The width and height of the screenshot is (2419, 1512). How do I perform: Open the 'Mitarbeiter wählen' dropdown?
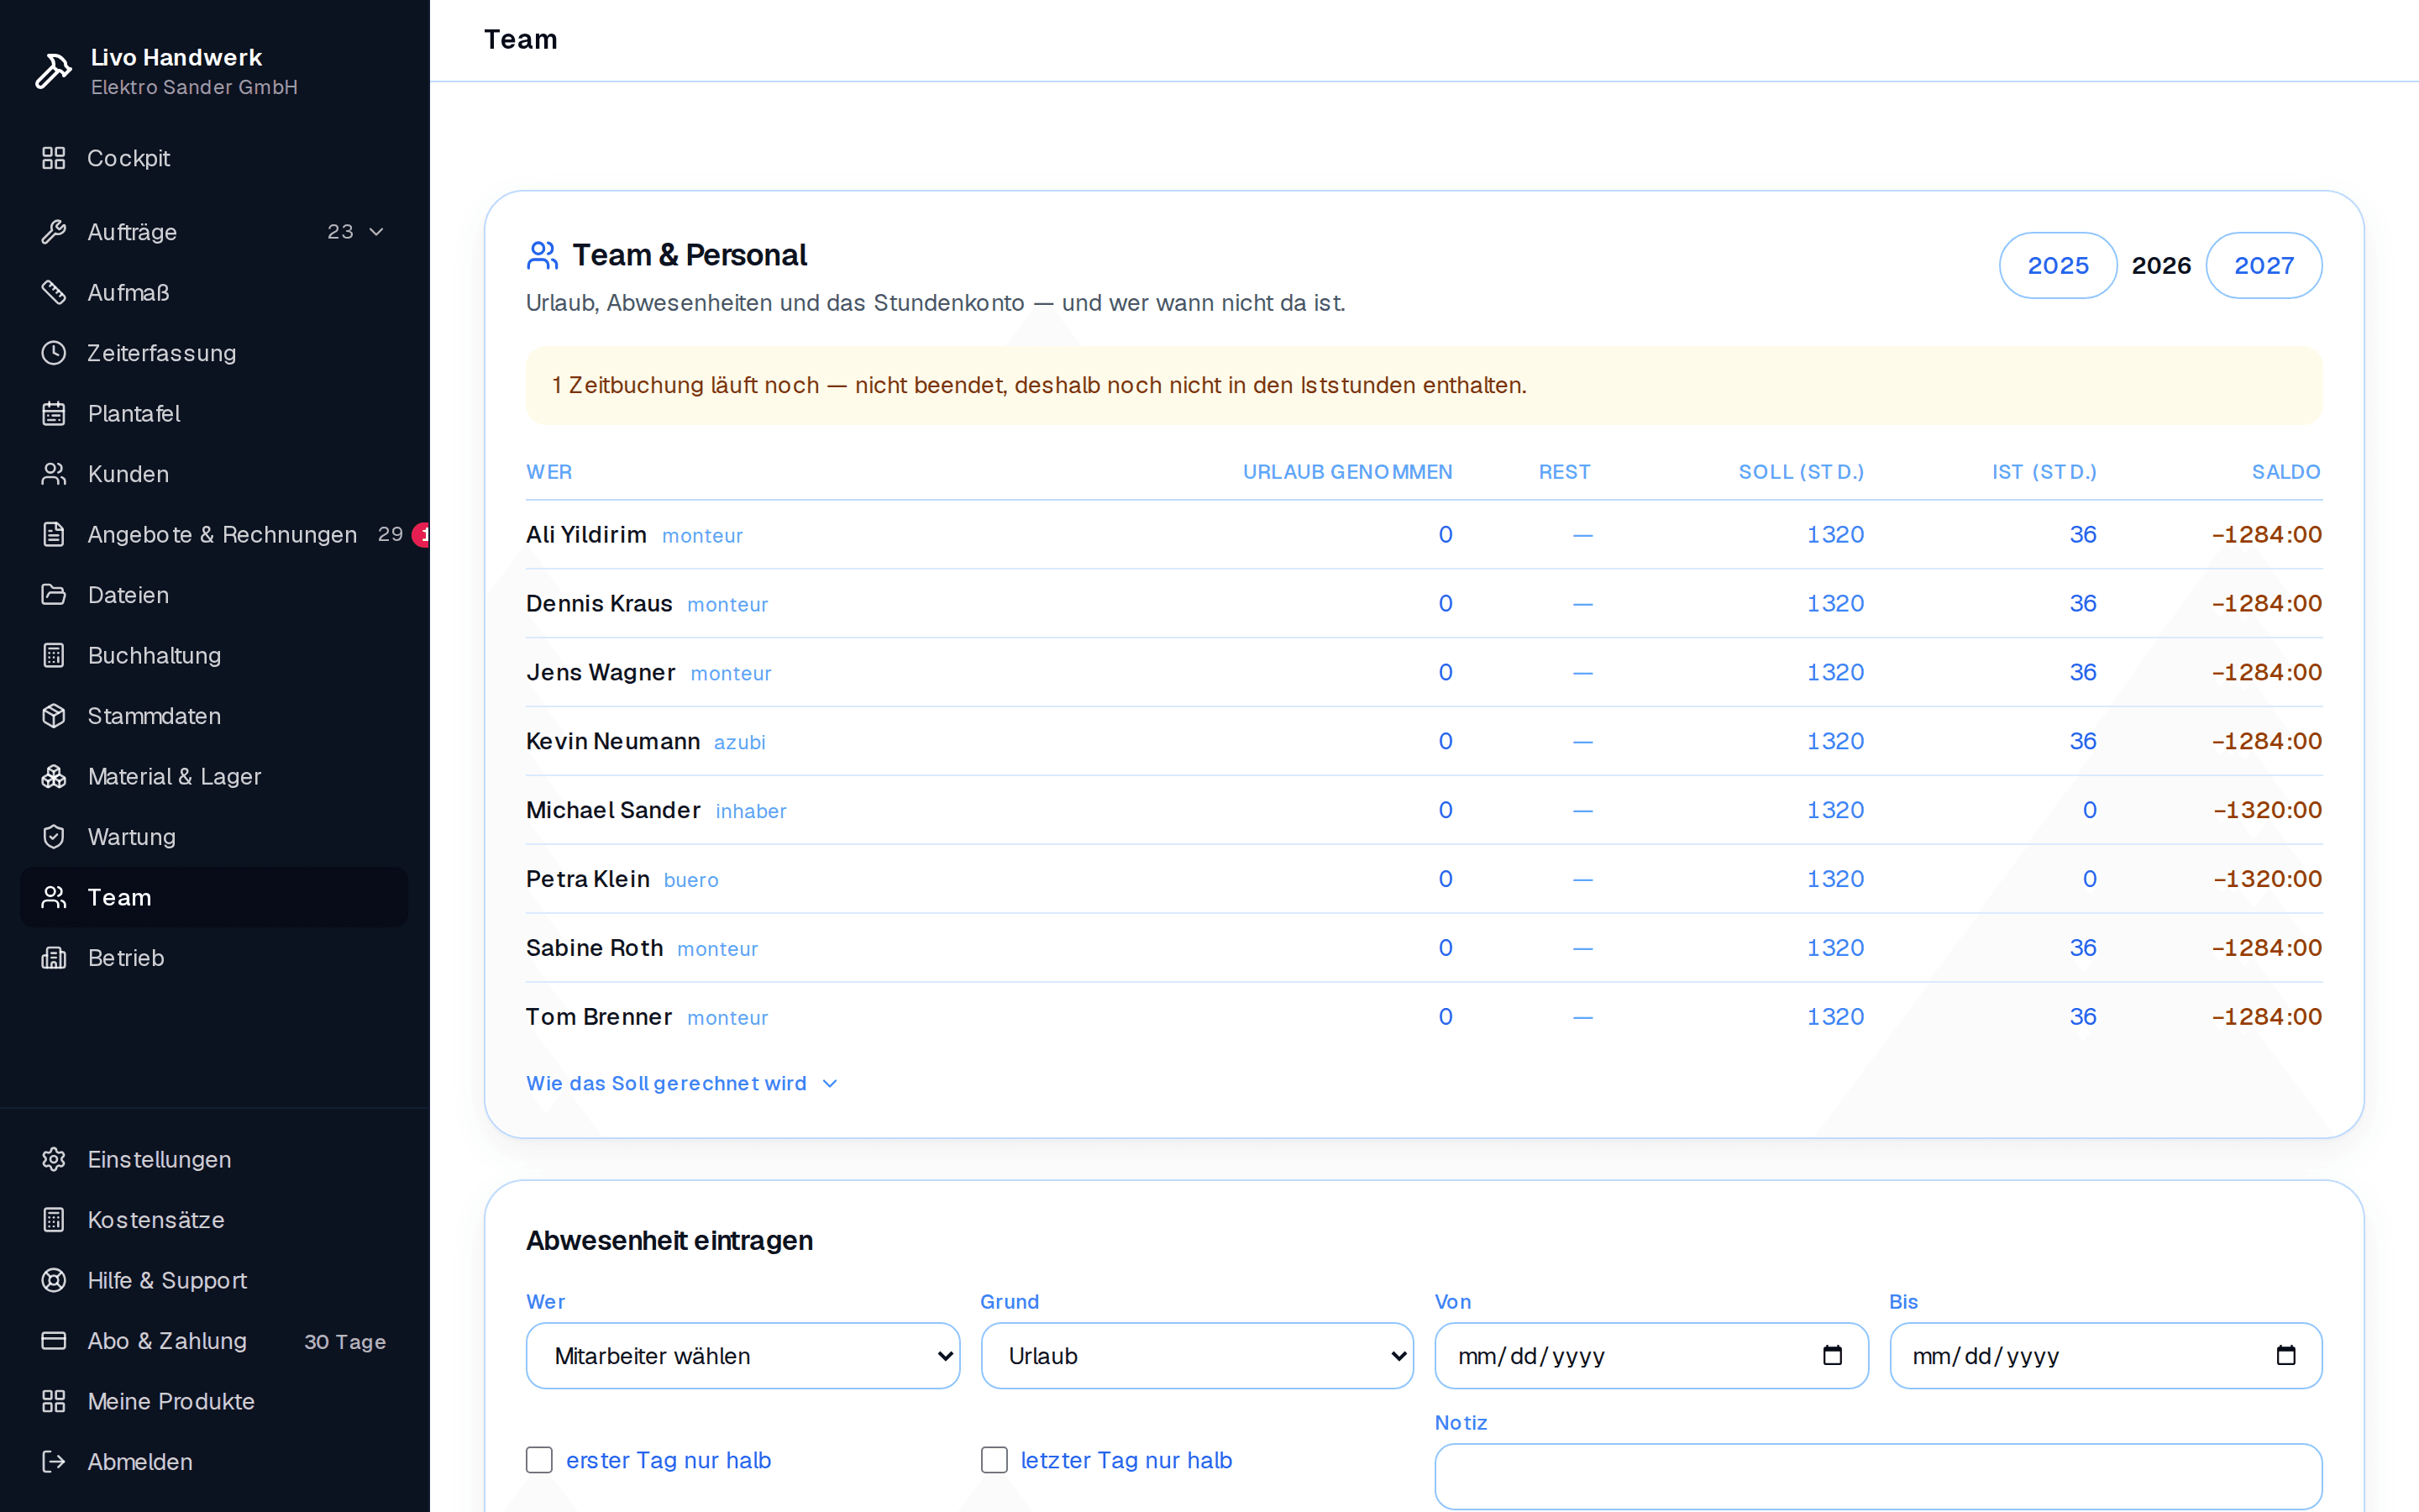click(x=742, y=1356)
